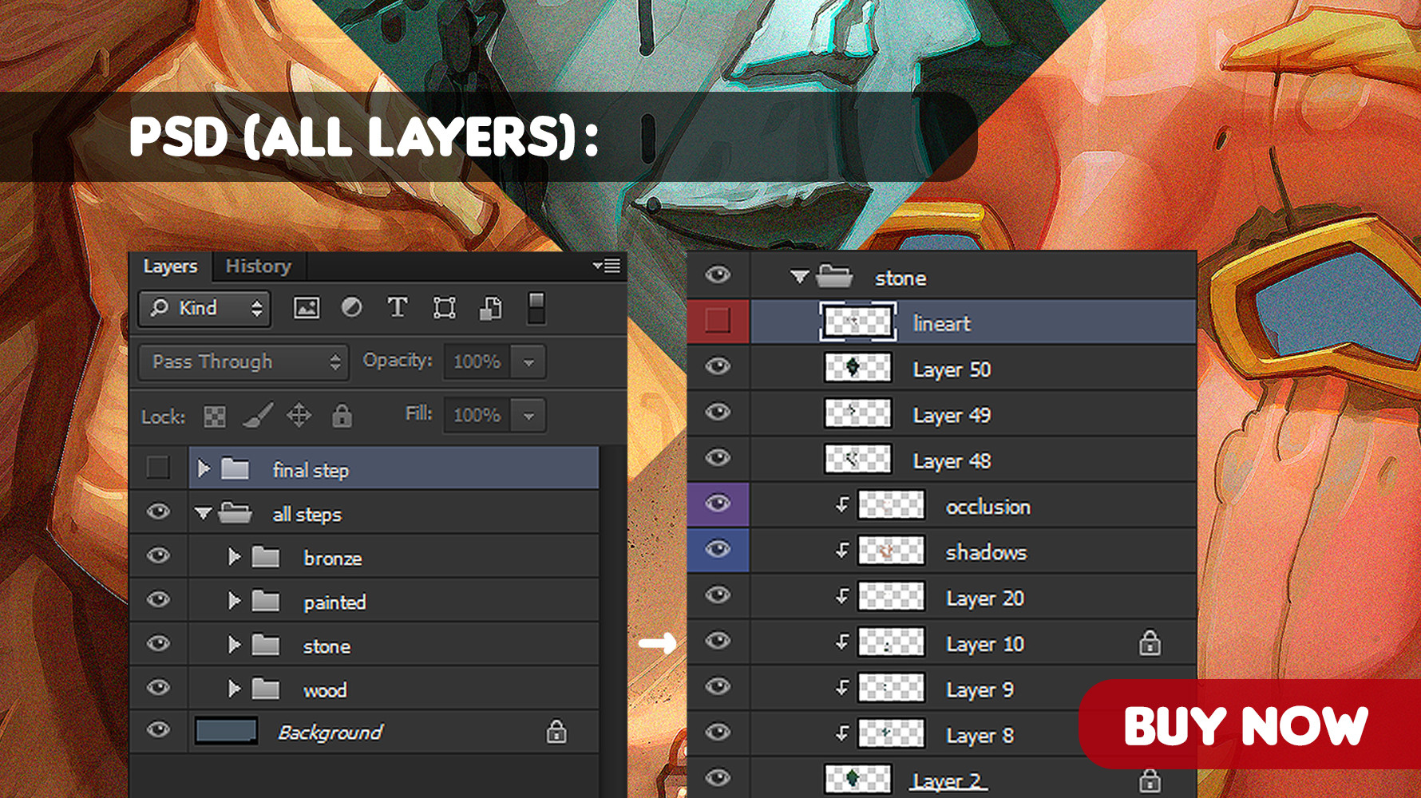Click the Layer 2 lock icon
Screen dimensions: 1421x798
pos(1150,780)
